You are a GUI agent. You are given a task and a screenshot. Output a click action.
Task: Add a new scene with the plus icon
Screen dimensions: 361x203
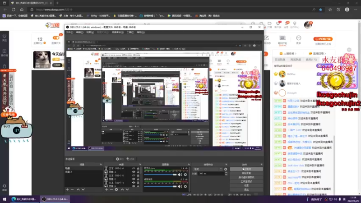point(67,189)
